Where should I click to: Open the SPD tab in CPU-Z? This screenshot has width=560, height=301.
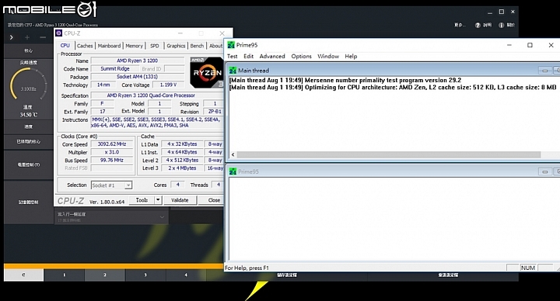[x=155, y=46]
